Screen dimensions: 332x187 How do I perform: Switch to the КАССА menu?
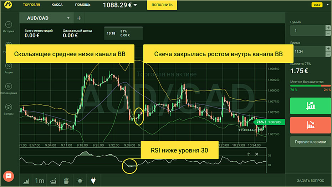click(57, 5)
